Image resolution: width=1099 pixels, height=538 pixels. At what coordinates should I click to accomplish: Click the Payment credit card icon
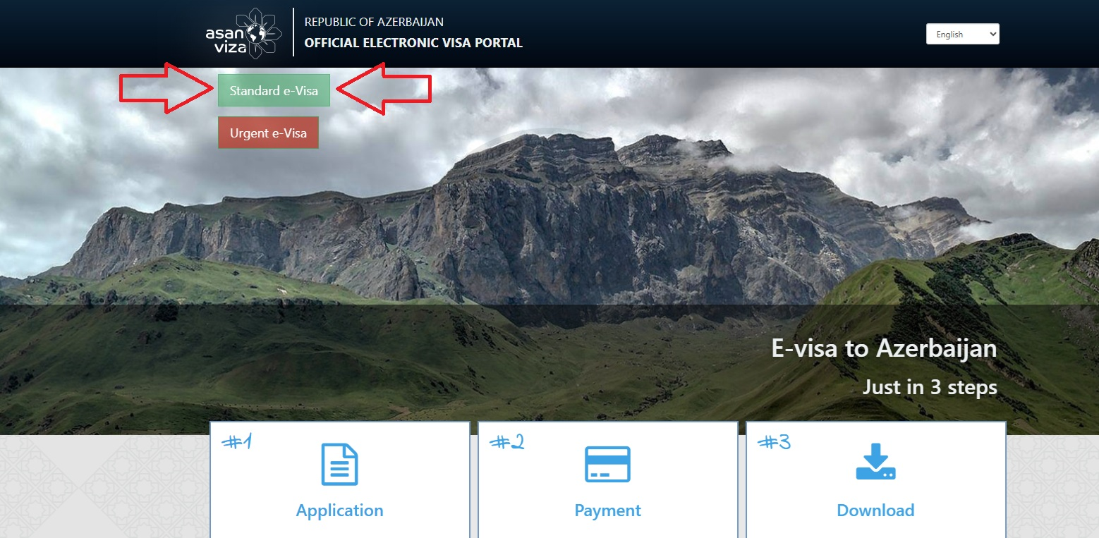click(x=607, y=465)
